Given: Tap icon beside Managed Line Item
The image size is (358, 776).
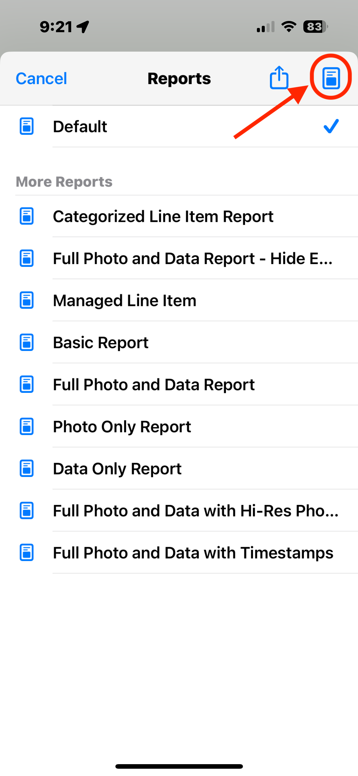Looking at the screenshot, I should (x=26, y=300).
